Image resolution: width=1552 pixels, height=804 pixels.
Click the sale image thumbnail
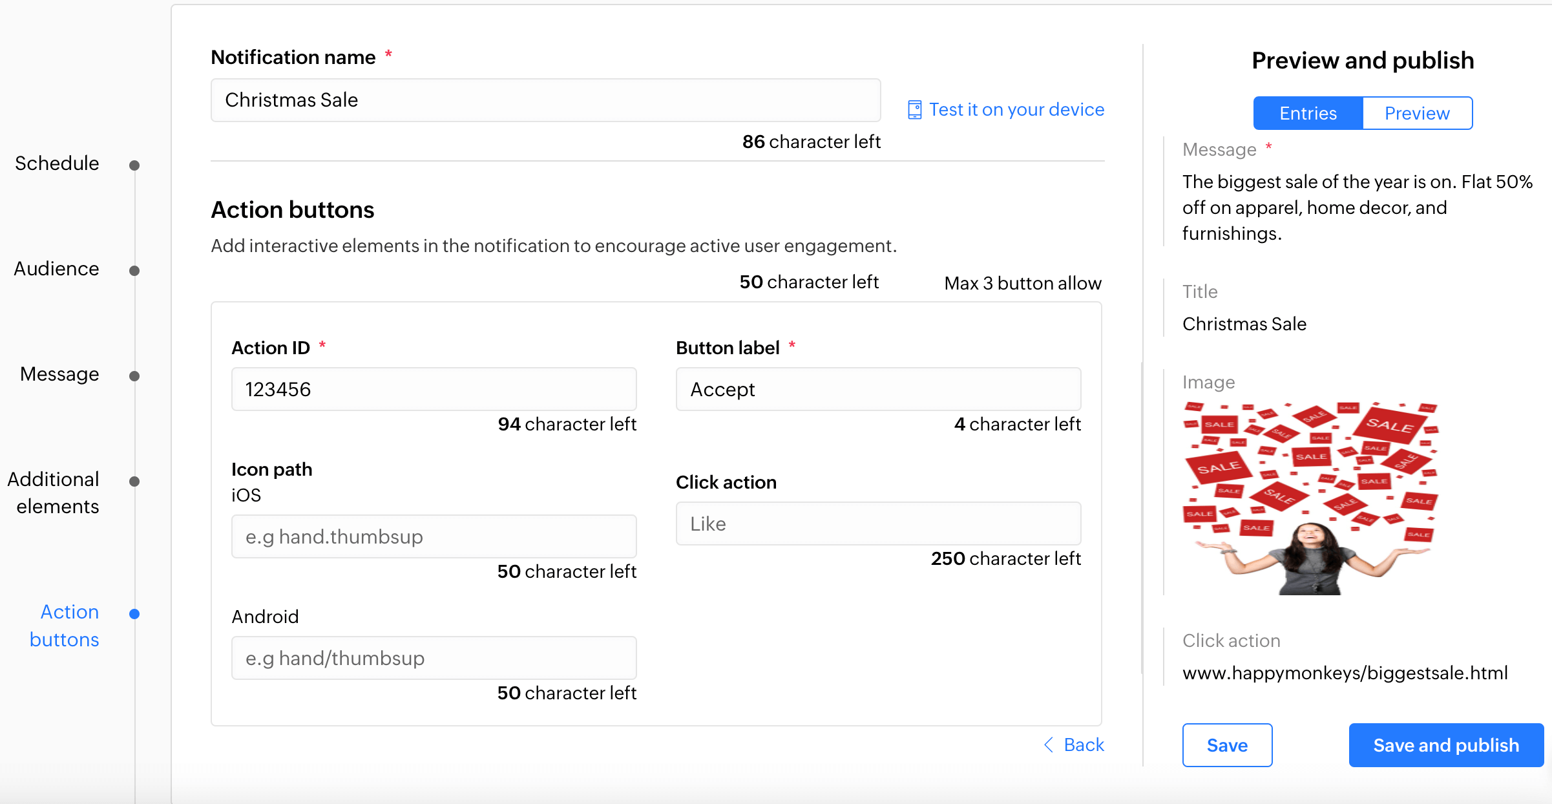(1310, 498)
